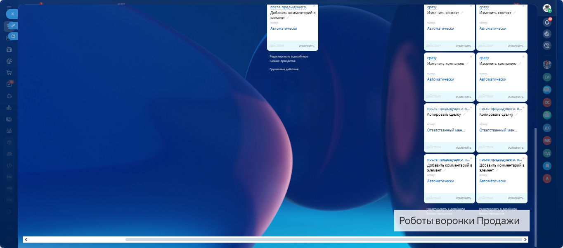The image size is (563, 248).
Task: Open the target goal icon in left sidebar
Action: pos(9,61)
